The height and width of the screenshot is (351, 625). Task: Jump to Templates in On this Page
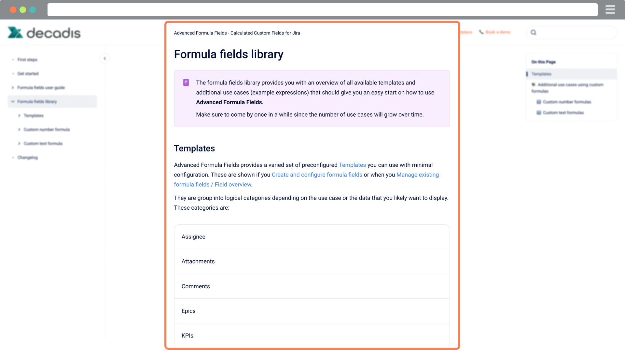(541, 74)
